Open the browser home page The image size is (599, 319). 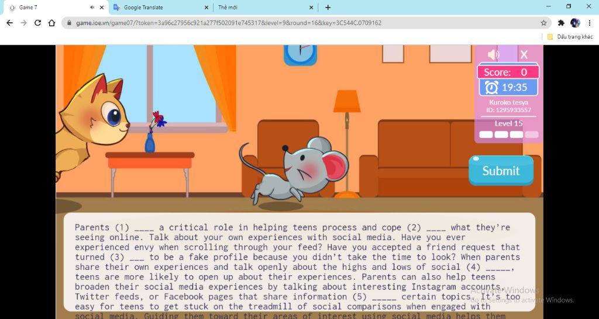click(51, 23)
